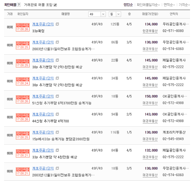Click the 층 floor column header
Image resolution: width=193 pixels, height=181 pixels.
tap(129, 14)
